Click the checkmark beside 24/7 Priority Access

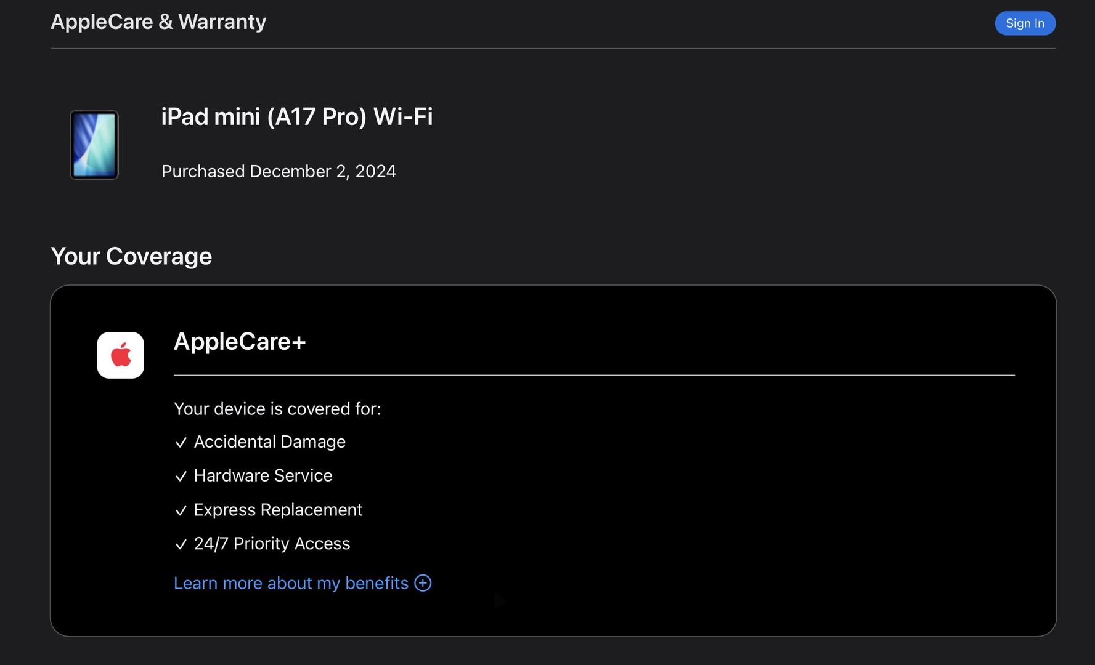(181, 545)
